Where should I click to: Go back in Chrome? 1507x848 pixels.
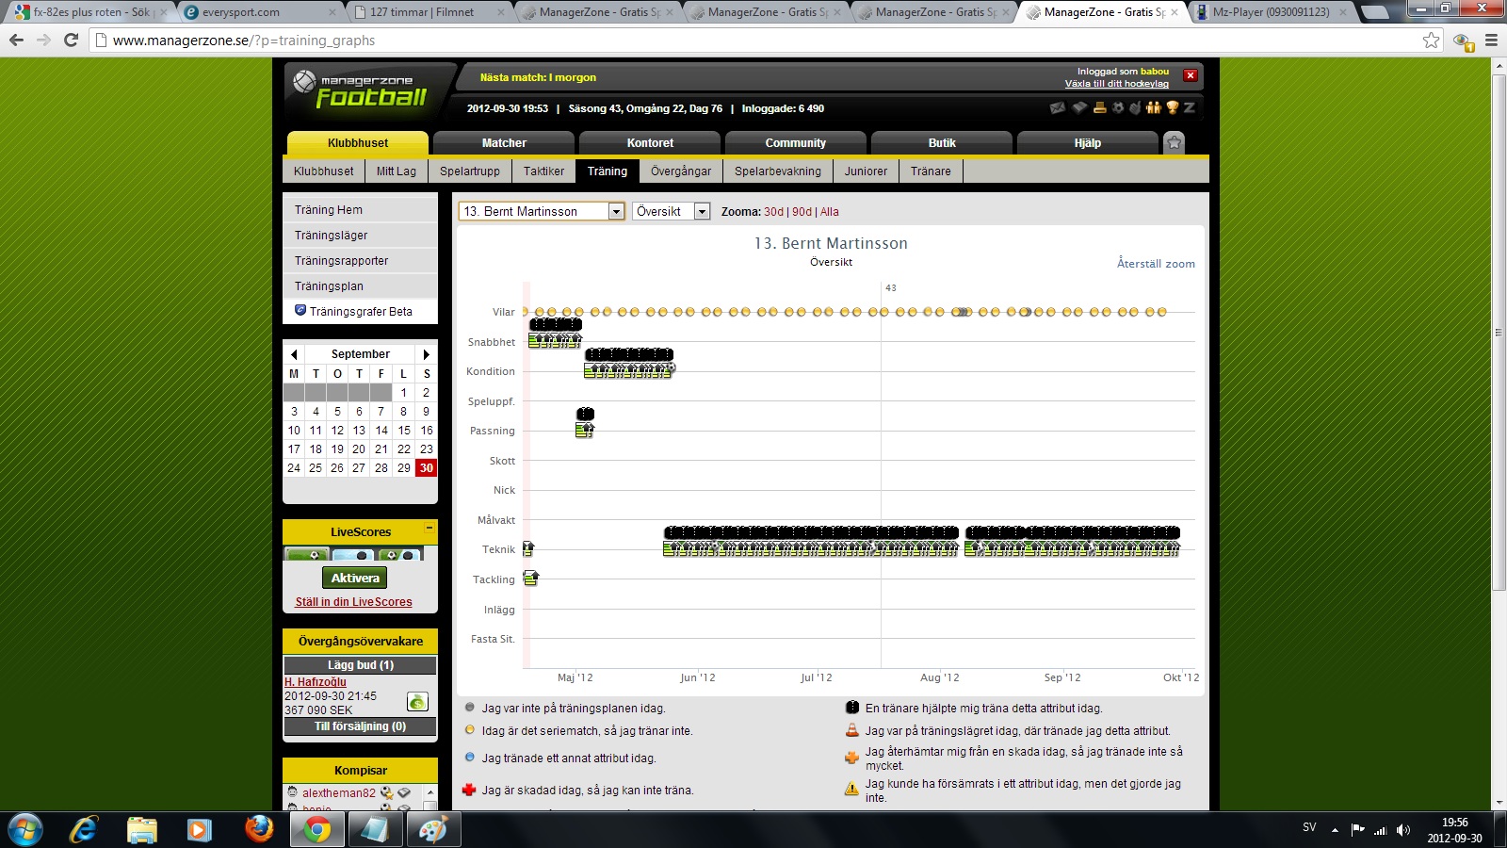[16, 41]
